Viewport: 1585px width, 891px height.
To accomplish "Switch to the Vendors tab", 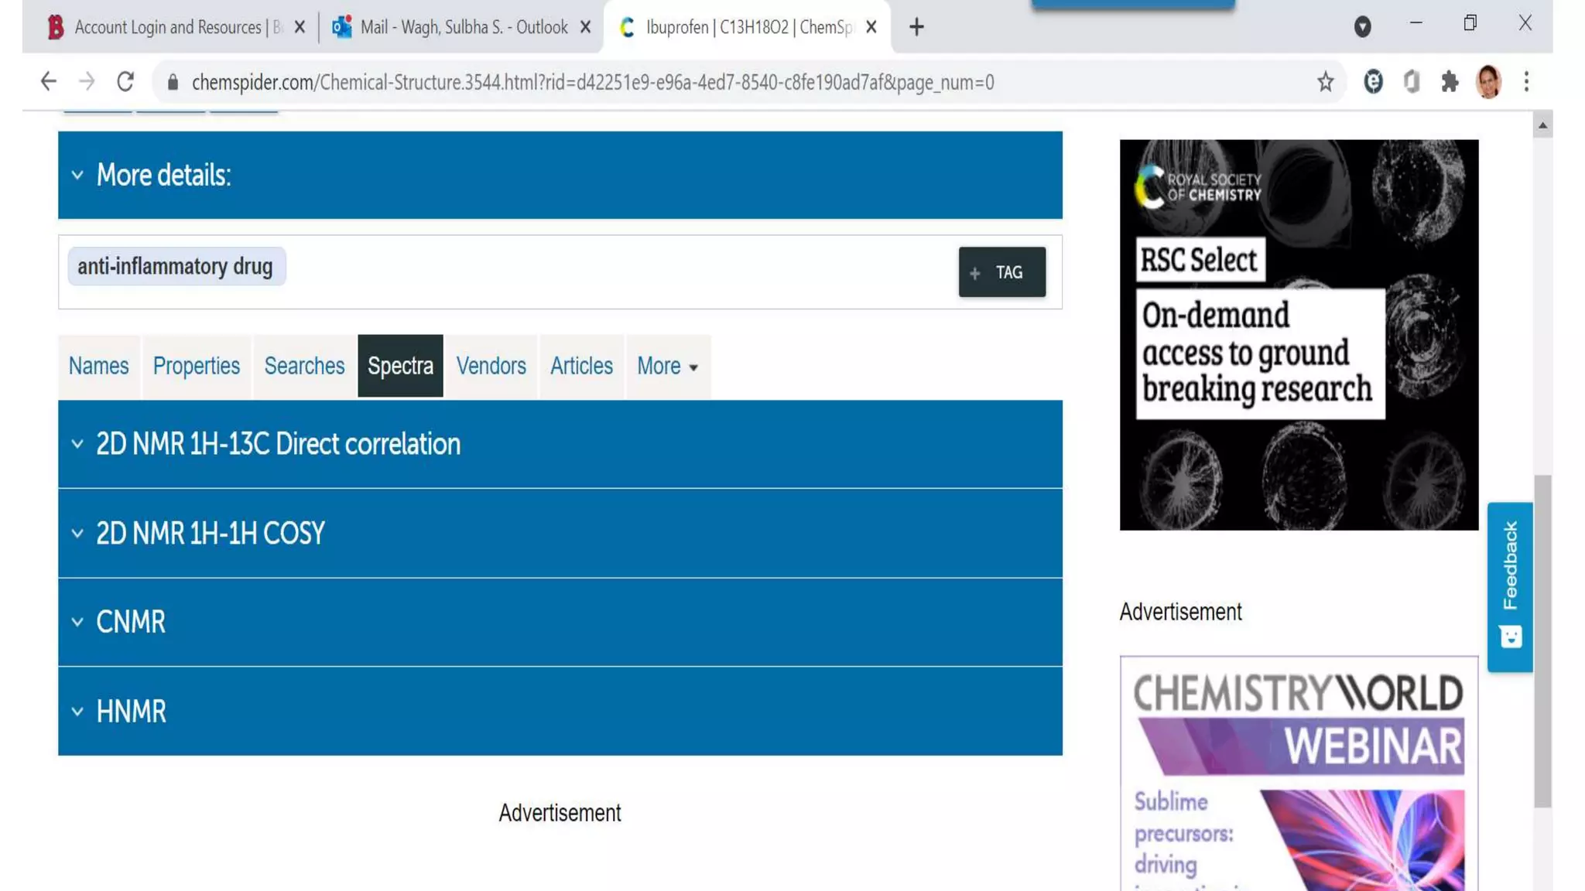I will (491, 366).
